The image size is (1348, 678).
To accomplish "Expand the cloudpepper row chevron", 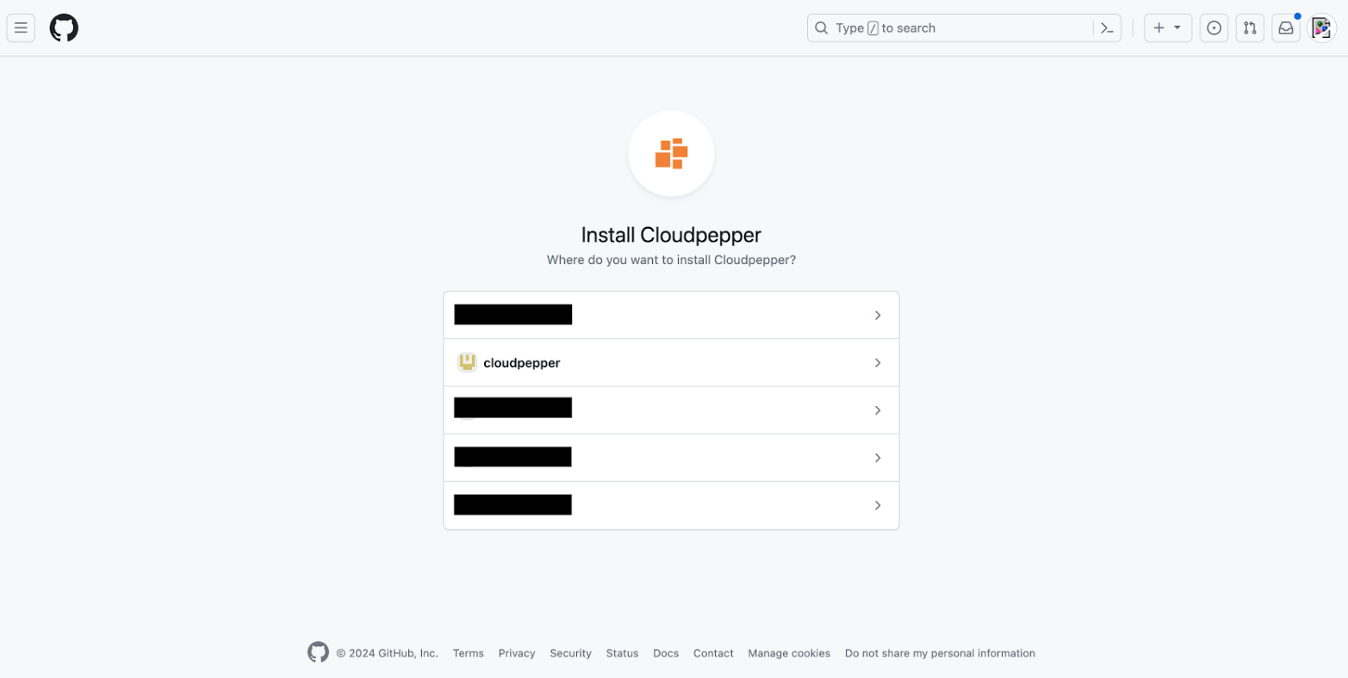I will 878,362.
